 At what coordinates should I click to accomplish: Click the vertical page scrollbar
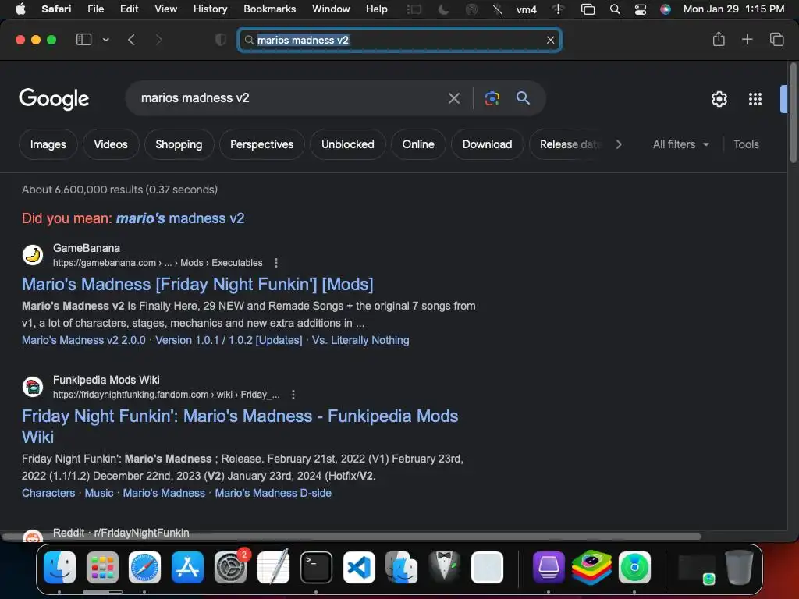pos(794,113)
